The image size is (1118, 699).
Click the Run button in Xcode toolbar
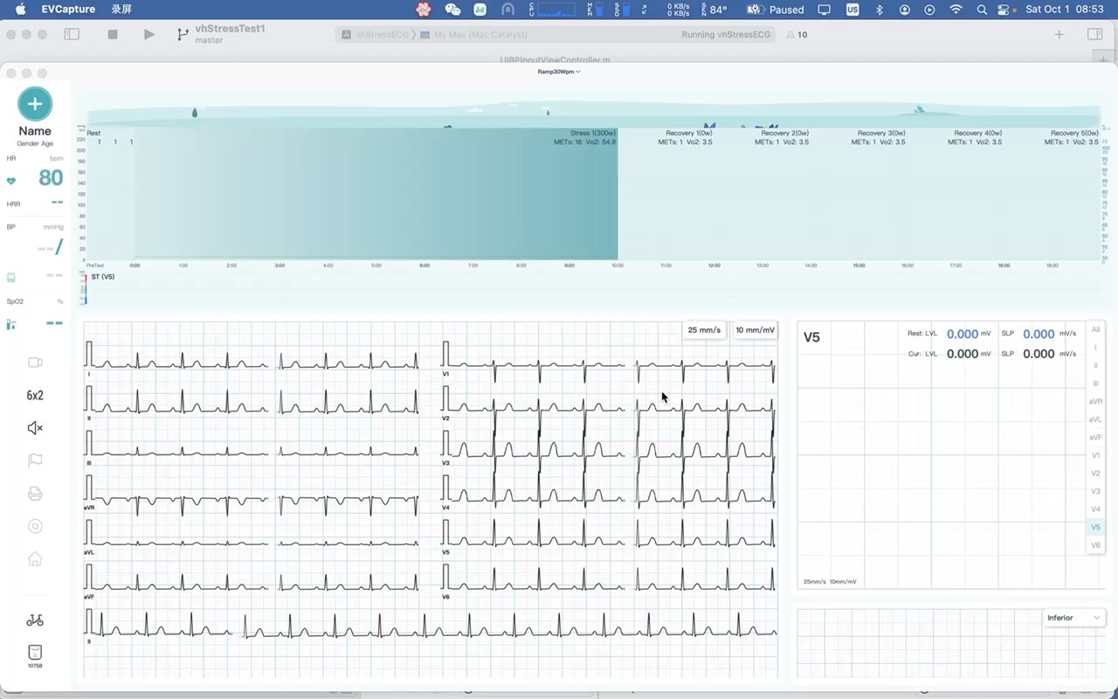click(149, 34)
